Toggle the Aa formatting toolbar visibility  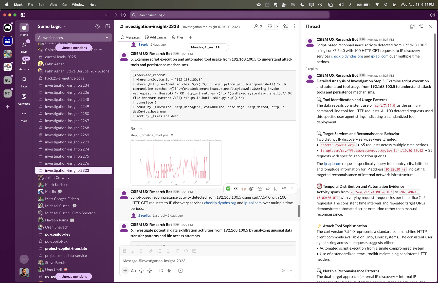(x=133, y=271)
